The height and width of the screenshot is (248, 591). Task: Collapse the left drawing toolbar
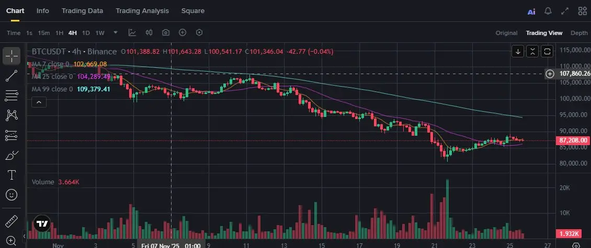pyautogui.click(x=24, y=237)
